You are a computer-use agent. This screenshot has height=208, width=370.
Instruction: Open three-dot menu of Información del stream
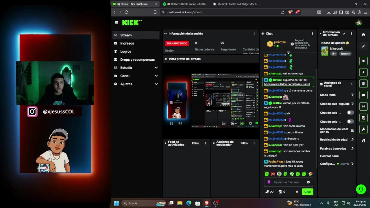point(351,34)
